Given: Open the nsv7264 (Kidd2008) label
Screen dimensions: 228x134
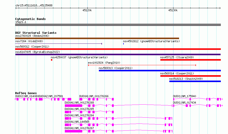Looking at the screenshot, I should [29, 41].
